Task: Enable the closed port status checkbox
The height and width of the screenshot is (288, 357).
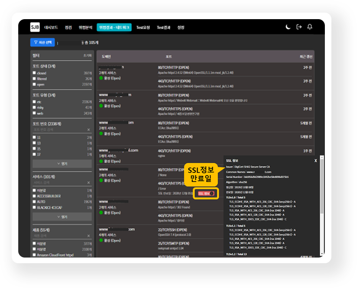Action: pos(34,73)
